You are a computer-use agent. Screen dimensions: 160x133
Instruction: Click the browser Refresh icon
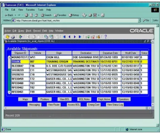[31, 15]
